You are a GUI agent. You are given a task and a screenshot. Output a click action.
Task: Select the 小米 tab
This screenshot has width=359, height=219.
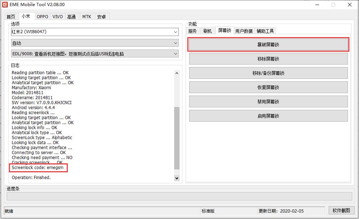pyautogui.click(x=26, y=16)
